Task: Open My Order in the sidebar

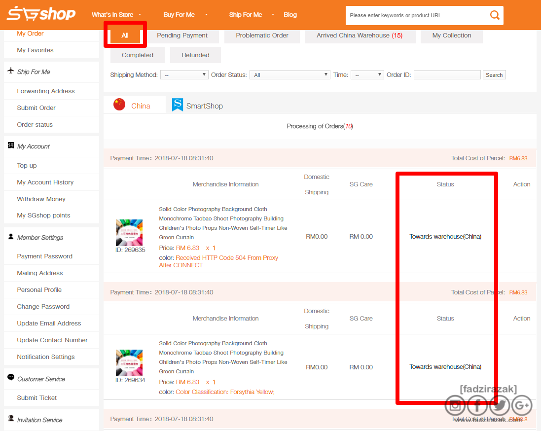Action: click(31, 34)
